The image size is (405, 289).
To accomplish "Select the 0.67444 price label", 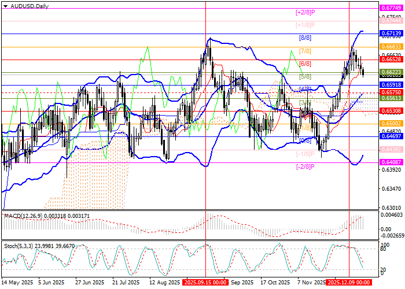I will [x=391, y=21].
